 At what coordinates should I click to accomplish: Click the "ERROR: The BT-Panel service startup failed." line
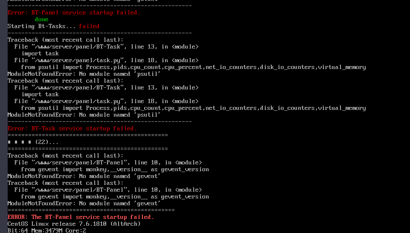[81, 217]
